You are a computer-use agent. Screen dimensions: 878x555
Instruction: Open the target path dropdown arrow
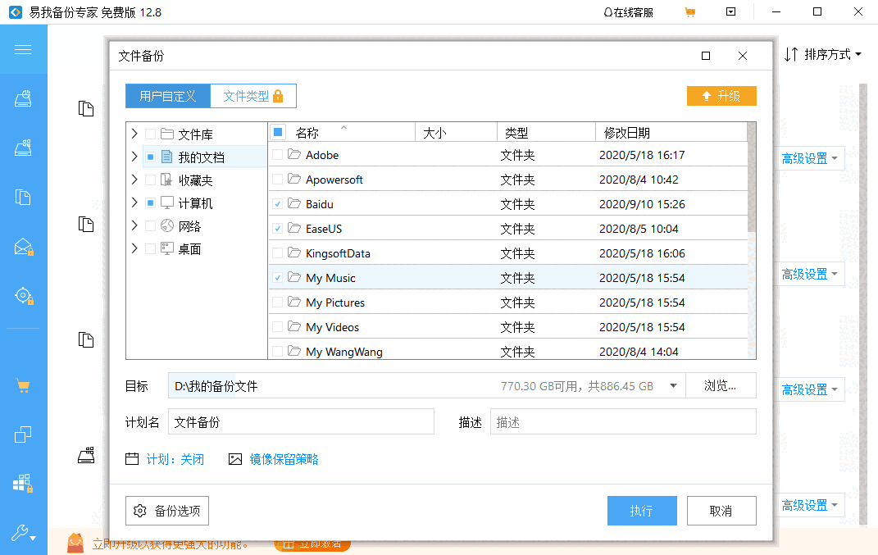coord(673,386)
